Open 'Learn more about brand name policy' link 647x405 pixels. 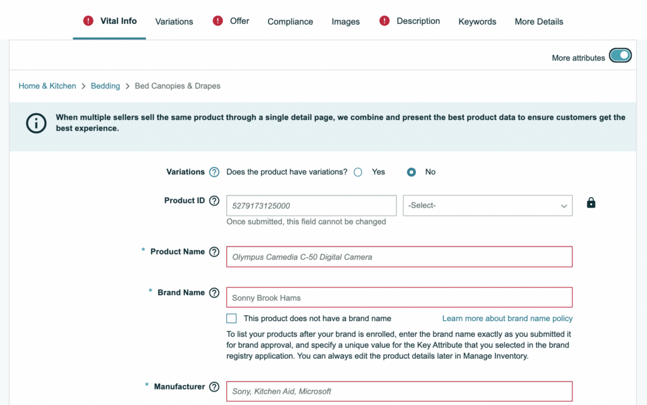click(x=507, y=318)
